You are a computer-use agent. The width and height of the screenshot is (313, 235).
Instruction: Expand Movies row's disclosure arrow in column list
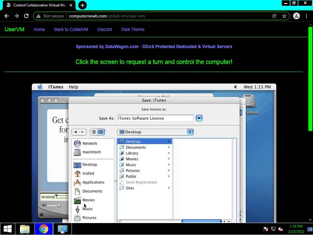tap(169, 159)
